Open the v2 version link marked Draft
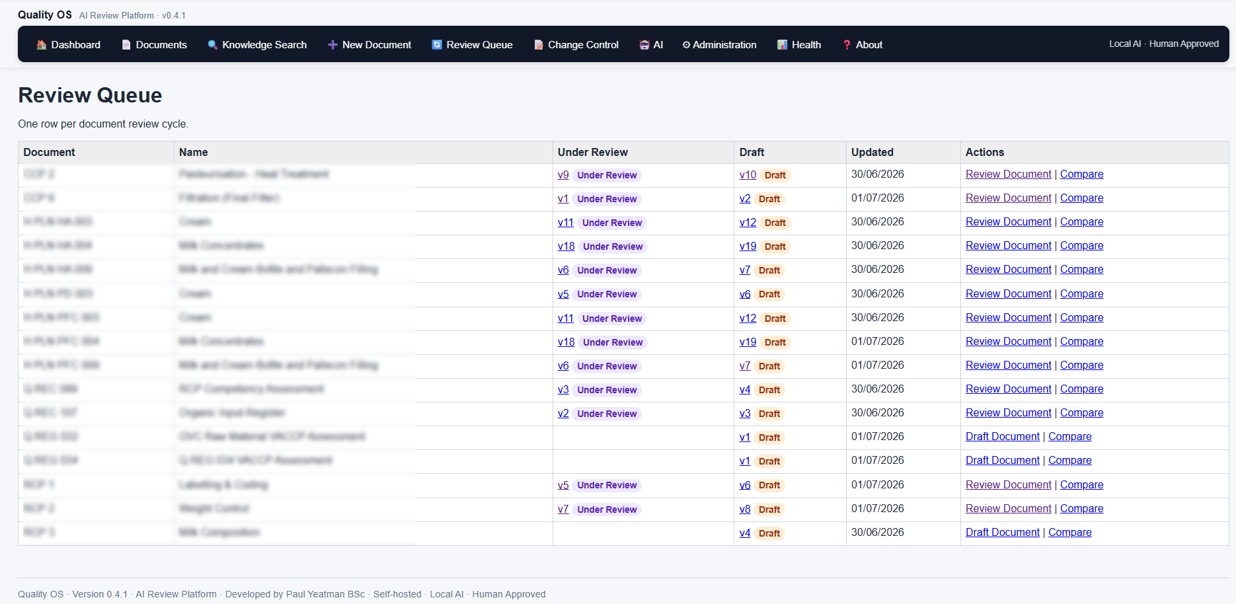Image resolution: width=1236 pixels, height=604 pixels. (745, 199)
